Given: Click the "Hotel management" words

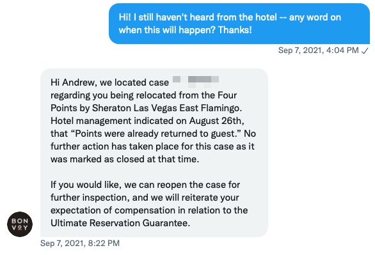Looking at the screenshot, I should coord(91,121).
